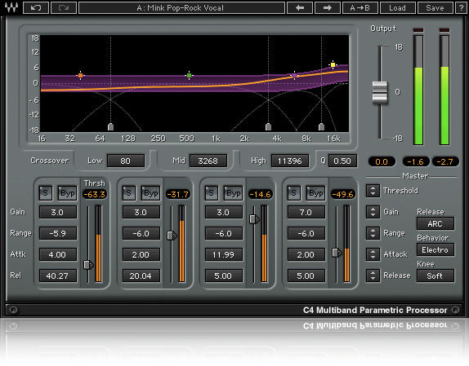The width and height of the screenshot is (469, 366).
Task: Bypass band 4 with threshold -49.6
Action: coord(316,193)
